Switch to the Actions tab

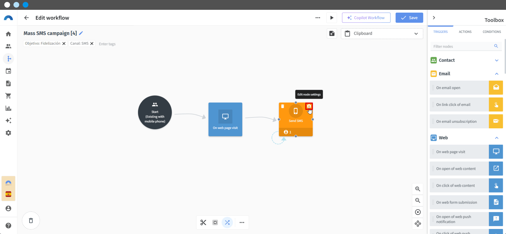[465, 32]
